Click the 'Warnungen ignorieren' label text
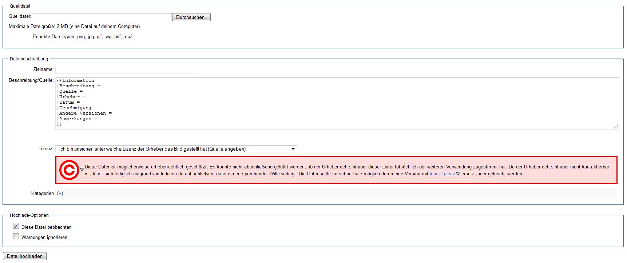 point(44,238)
